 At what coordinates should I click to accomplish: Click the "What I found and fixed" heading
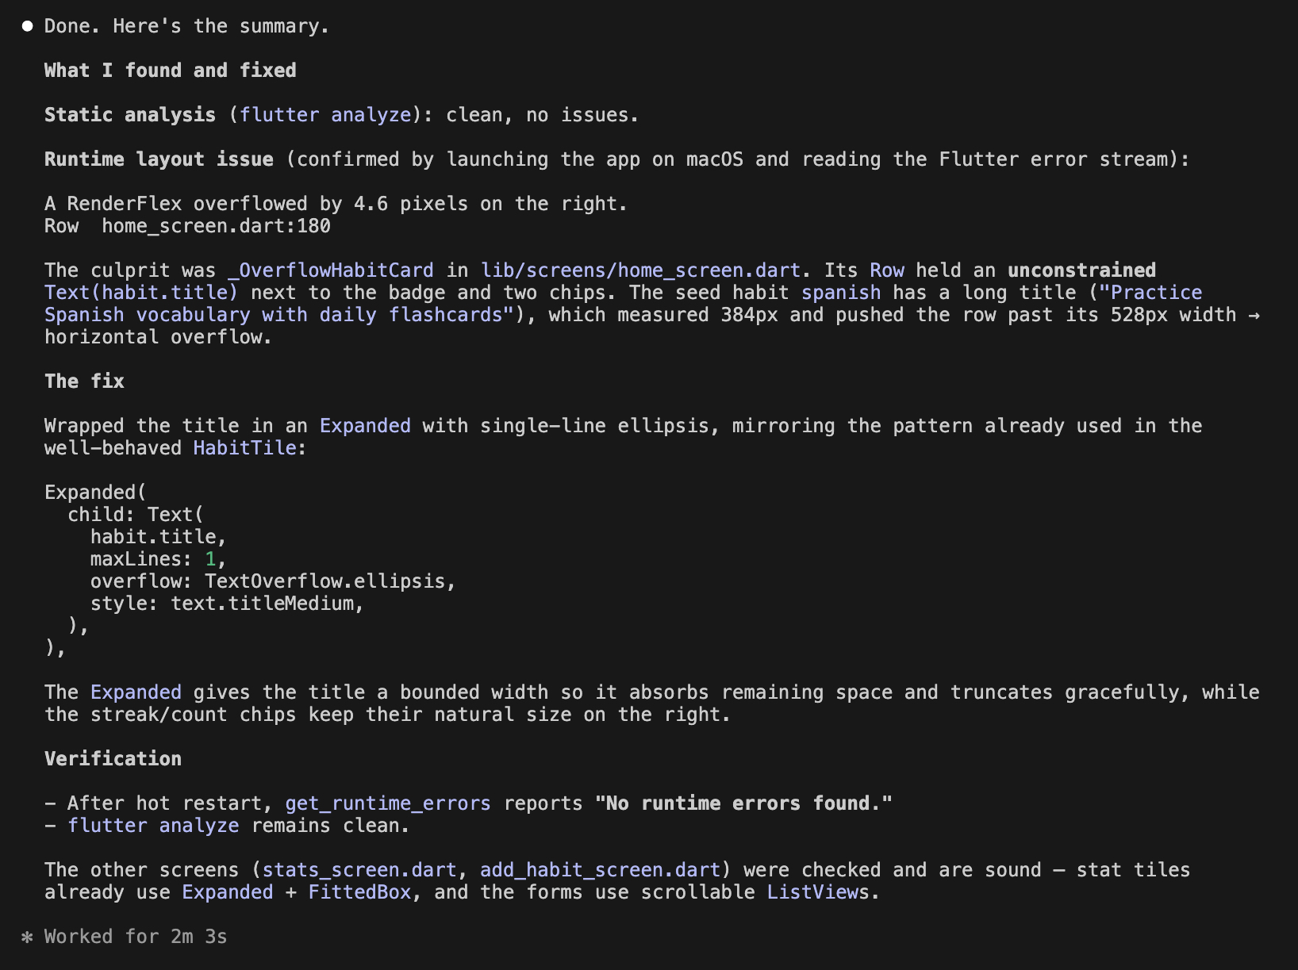click(171, 71)
